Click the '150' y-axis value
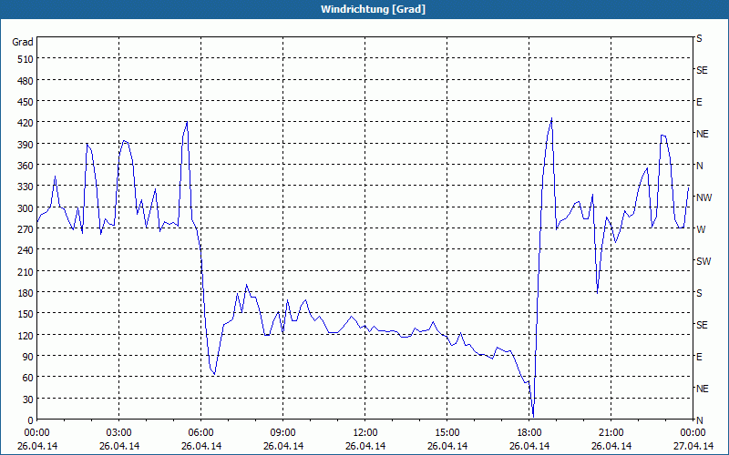729x455 pixels. 26,314
